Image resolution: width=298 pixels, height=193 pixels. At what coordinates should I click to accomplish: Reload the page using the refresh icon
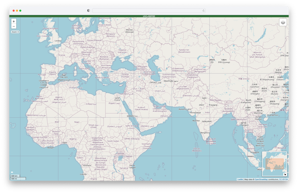pyautogui.click(x=203, y=11)
